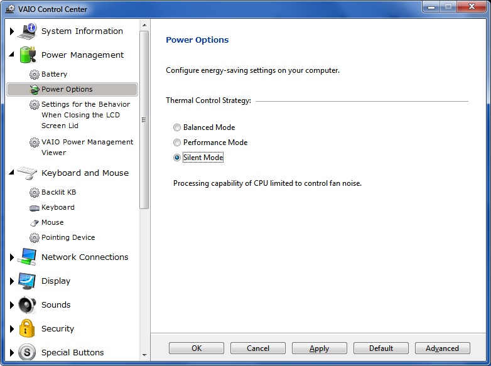Viewport: 491px width, 366px height.
Task: Click the Power Options plug icon
Action: point(34,90)
